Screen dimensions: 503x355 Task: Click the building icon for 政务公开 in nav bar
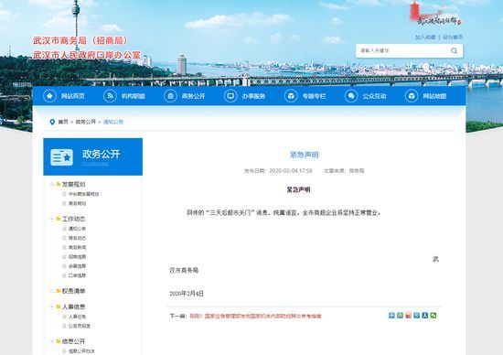[170, 96]
